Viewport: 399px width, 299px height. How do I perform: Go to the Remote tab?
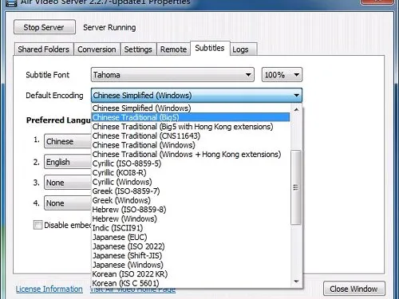pos(173,49)
